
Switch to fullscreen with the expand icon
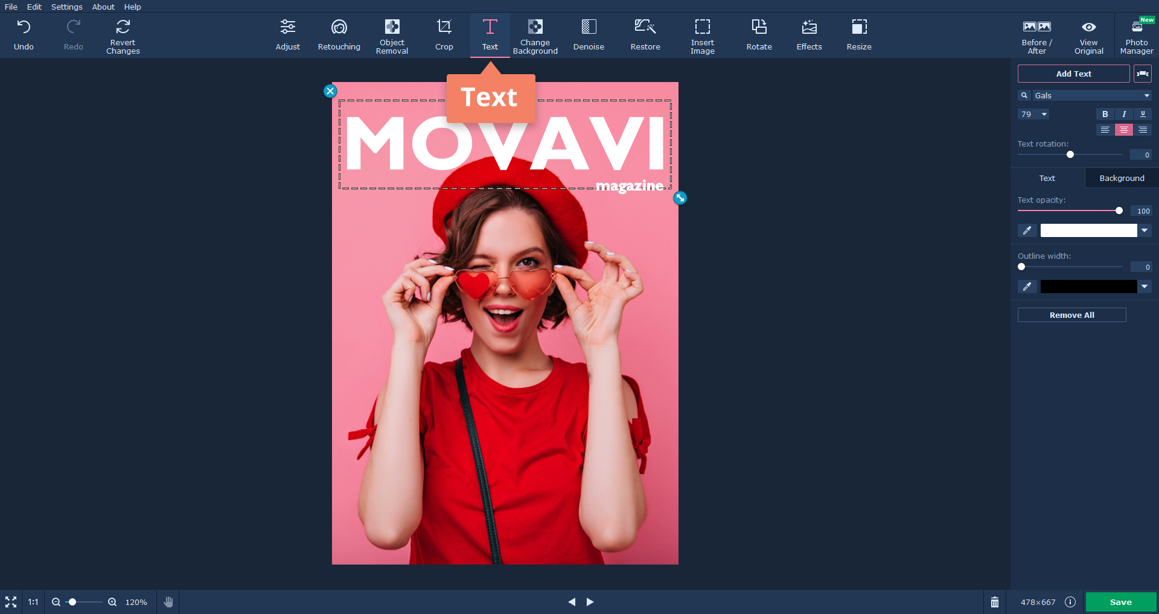[11, 602]
